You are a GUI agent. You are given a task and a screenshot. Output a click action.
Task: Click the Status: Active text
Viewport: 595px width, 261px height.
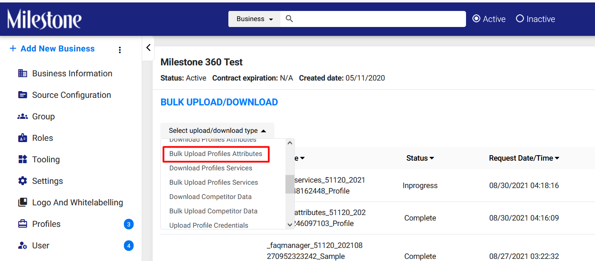pyautogui.click(x=184, y=78)
